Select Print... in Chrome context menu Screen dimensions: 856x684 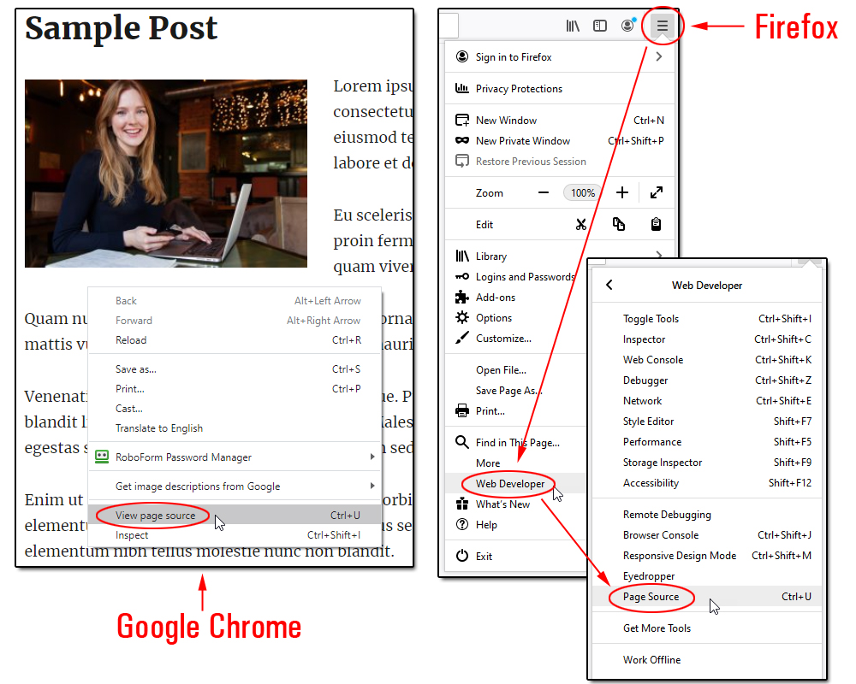[x=235, y=389]
